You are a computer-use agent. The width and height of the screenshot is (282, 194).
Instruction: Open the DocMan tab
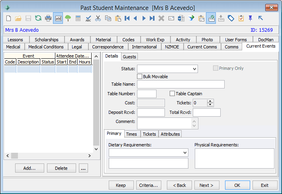tap(266, 40)
